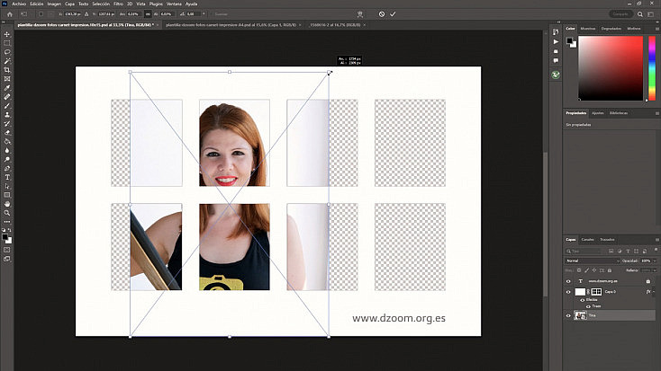Toggle the width-height link (maintain aspect ratio)
This screenshot has height=371, width=661.
click(x=148, y=13)
